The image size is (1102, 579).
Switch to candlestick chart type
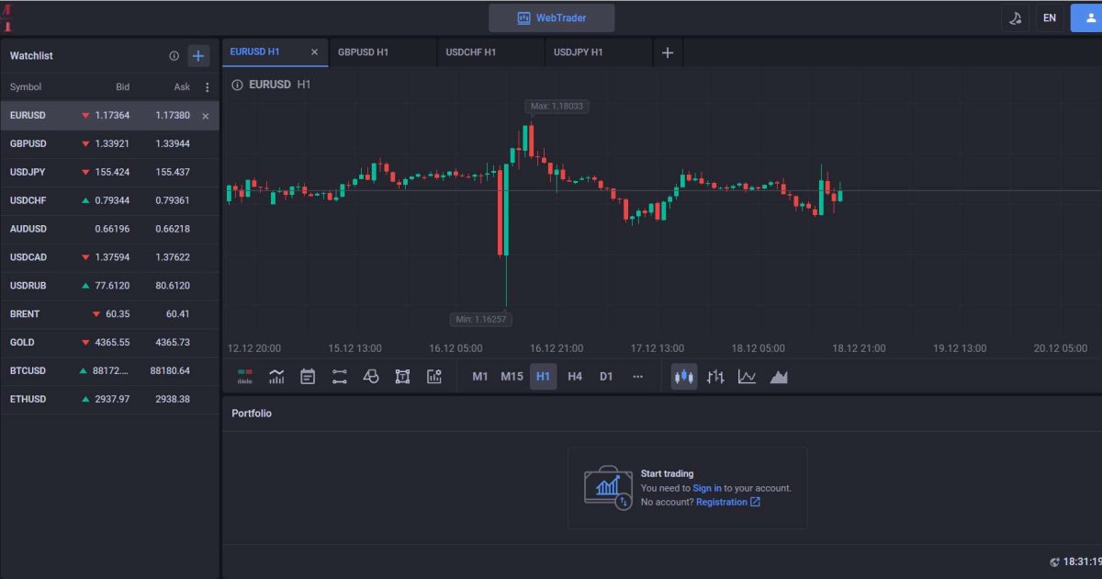684,377
